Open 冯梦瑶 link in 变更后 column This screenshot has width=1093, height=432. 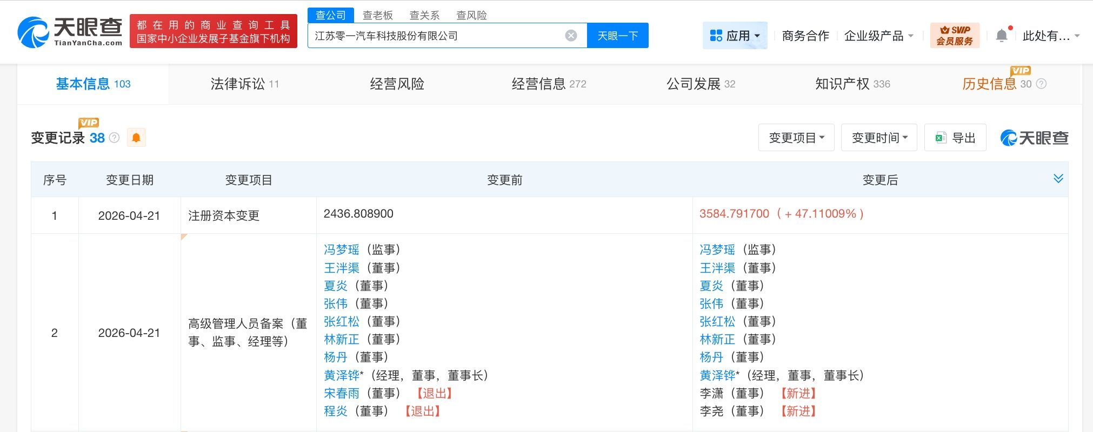pos(717,249)
